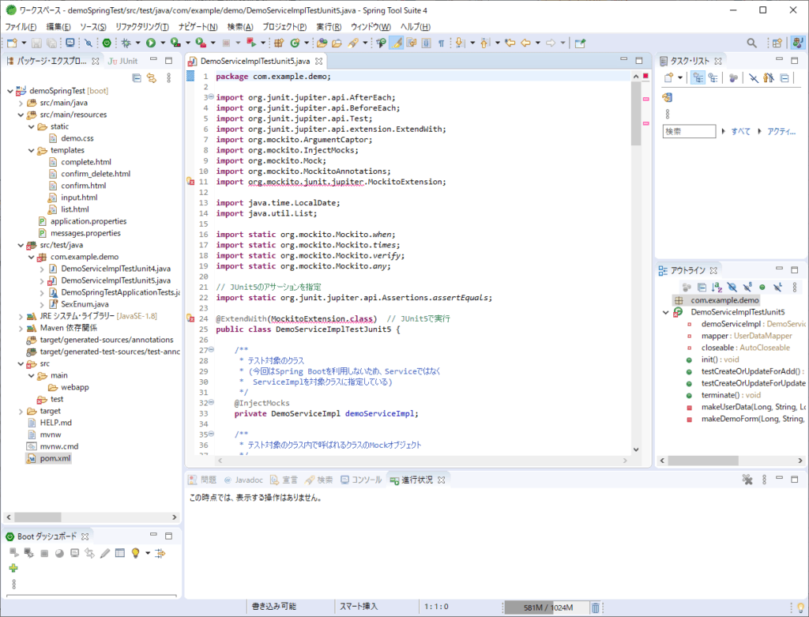The height and width of the screenshot is (617, 809).
Task: Toggle Mark Occurrences highlighter icon
Action: 397,43
